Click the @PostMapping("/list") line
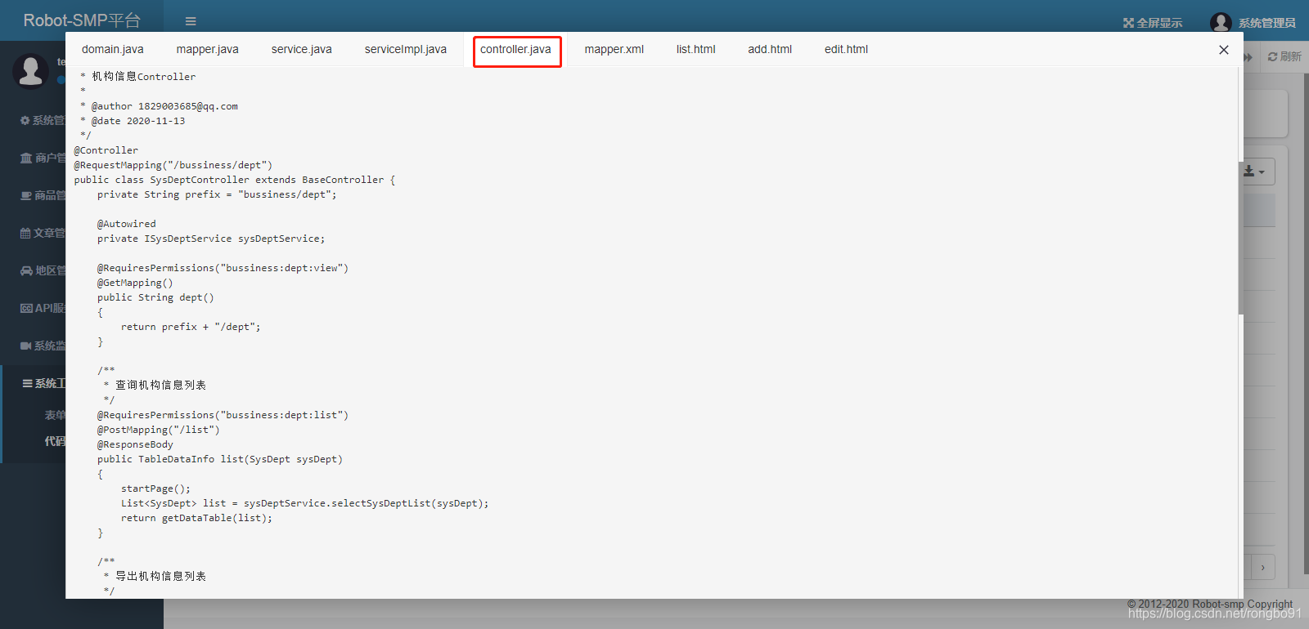This screenshot has width=1309, height=629. pos(159,430)
